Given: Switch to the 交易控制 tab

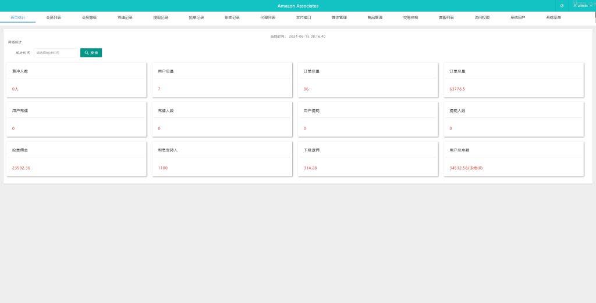Looking at the screenshot, I should point(410,18).
